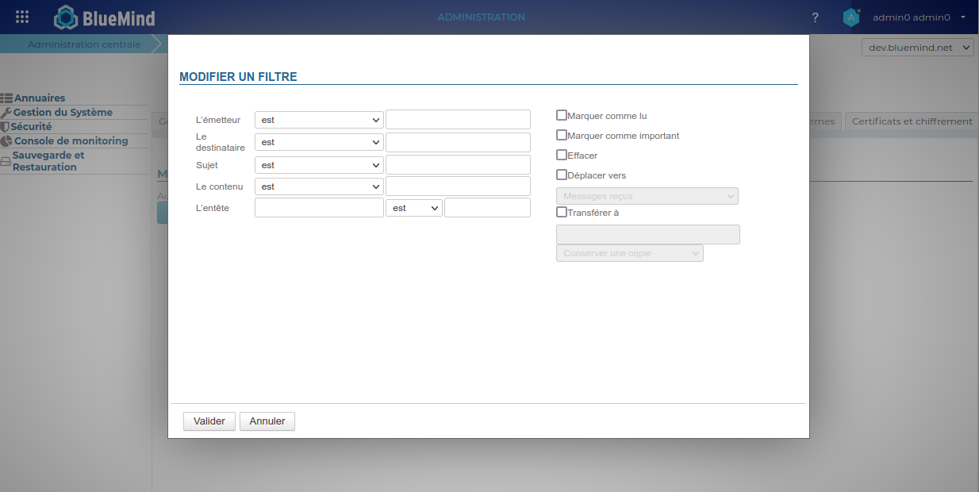Click the Valider button
The image size is (979, 492).
tap(209, 421)
